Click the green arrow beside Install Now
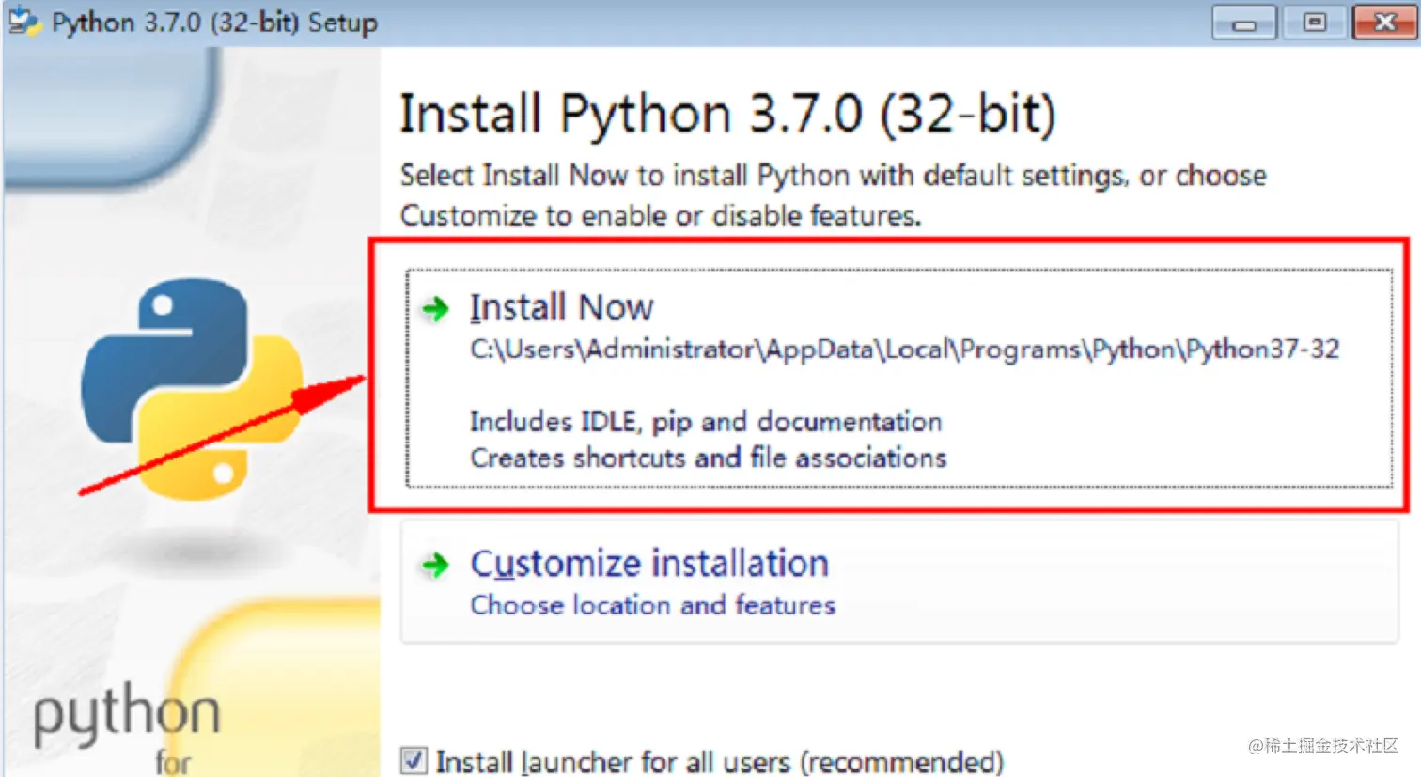 (435, 308)
